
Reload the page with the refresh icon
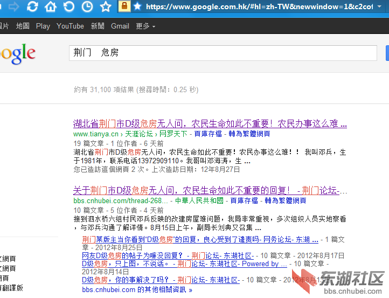click(32, 6)
